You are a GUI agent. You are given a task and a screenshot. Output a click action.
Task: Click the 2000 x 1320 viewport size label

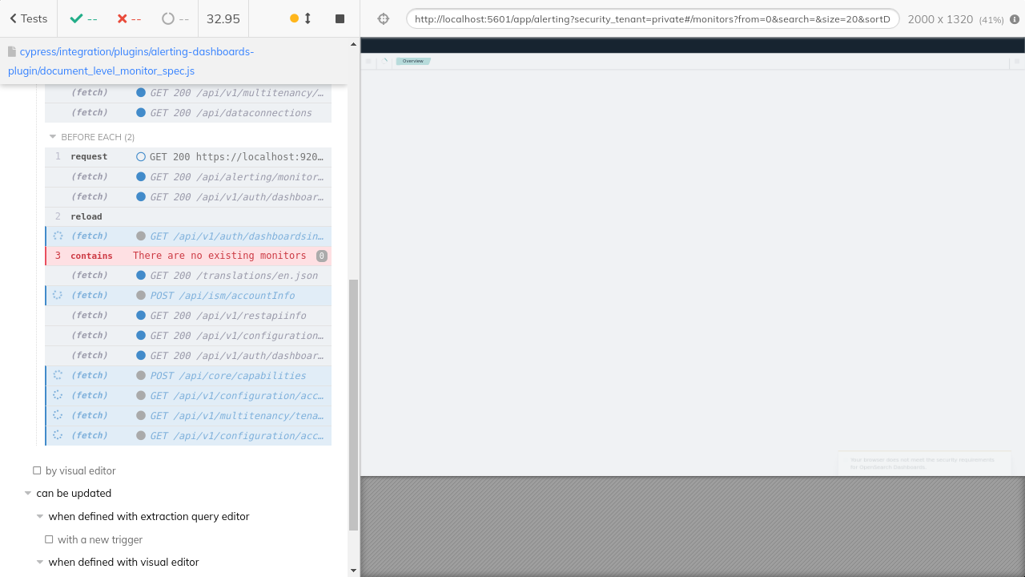[x=940, y=19]
